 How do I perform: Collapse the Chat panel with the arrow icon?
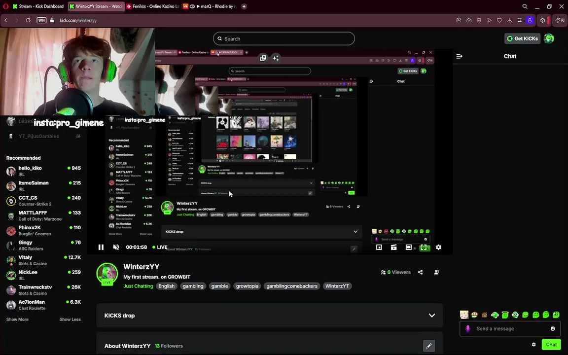[x=460, y=56]
